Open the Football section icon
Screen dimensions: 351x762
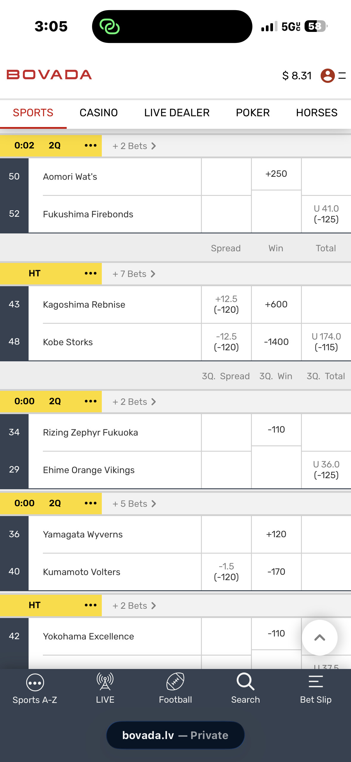pyautogui.click(x=175, y=682)
